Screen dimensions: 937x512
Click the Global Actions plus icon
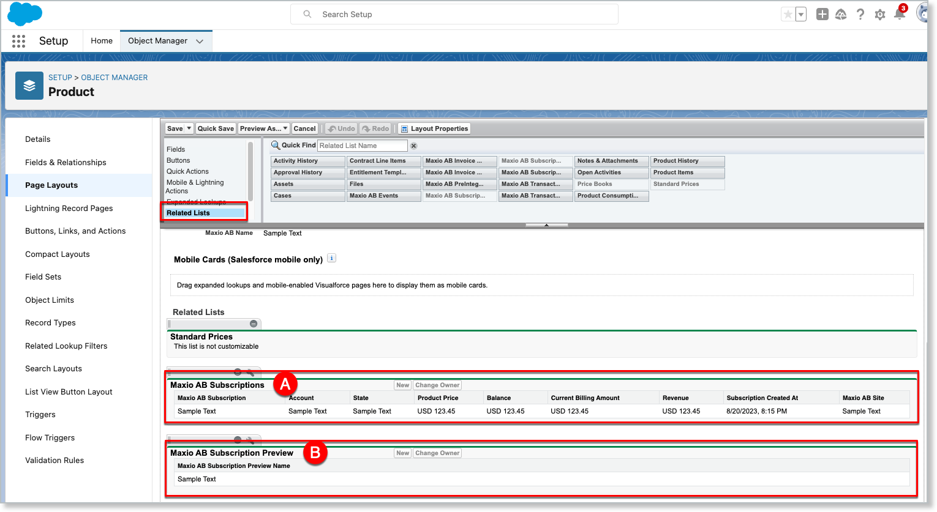click(822, 14)
